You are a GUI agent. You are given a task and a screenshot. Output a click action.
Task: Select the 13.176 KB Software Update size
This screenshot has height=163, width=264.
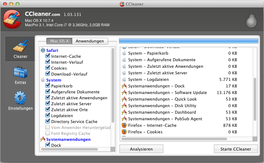click(x=227, y=93)
